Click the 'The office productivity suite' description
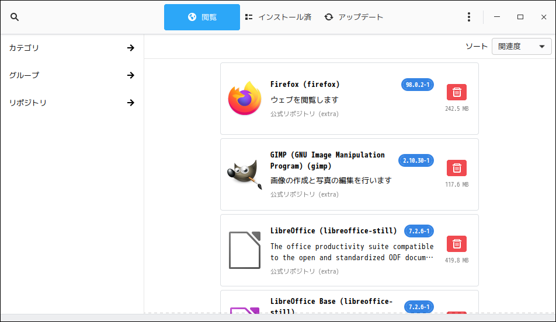This screenshot has height=322, width=556. click(x=352, y=252)
